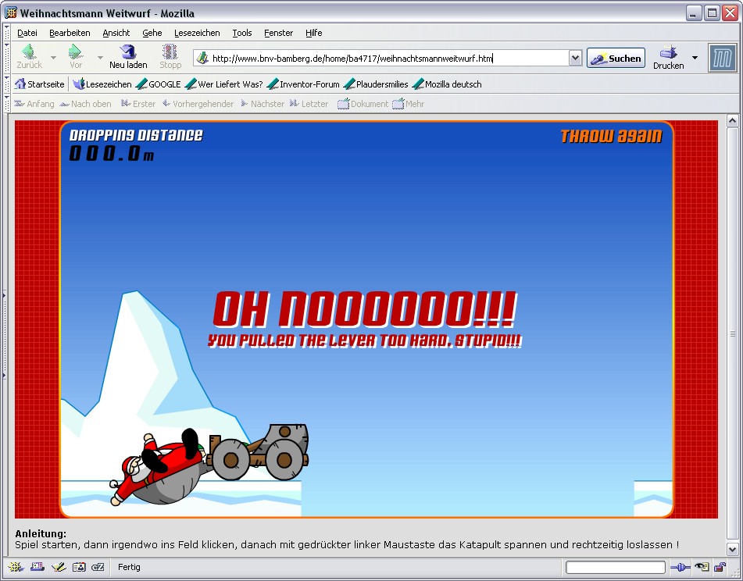Open the Bearbeiten menu
Viewport: 743px width, 581px height.
coord(70,33)
